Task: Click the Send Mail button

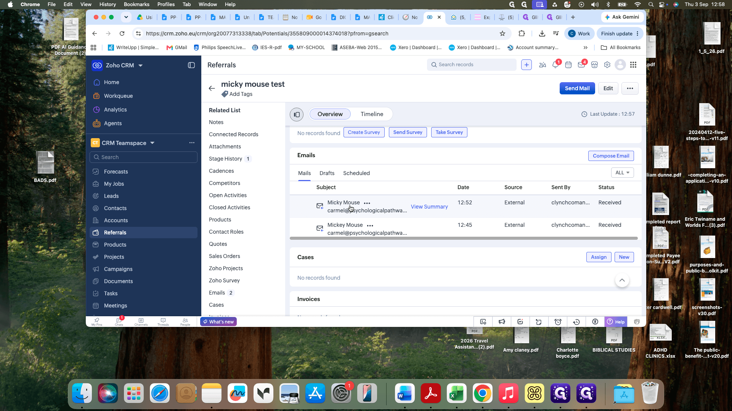Action: (577, 88)
